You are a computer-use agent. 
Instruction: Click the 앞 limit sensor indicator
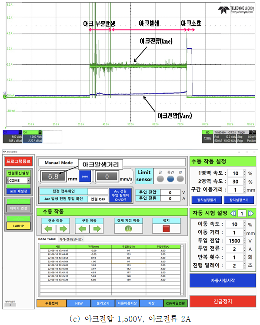tap(180, 179)
